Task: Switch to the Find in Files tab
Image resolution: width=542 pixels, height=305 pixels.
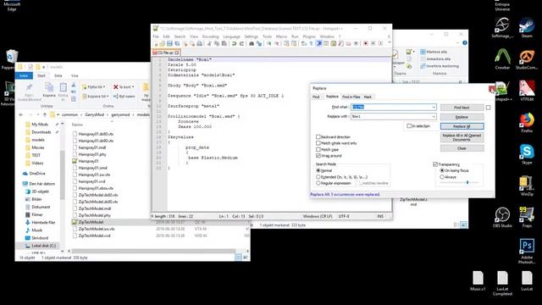Action: [351, 97]
